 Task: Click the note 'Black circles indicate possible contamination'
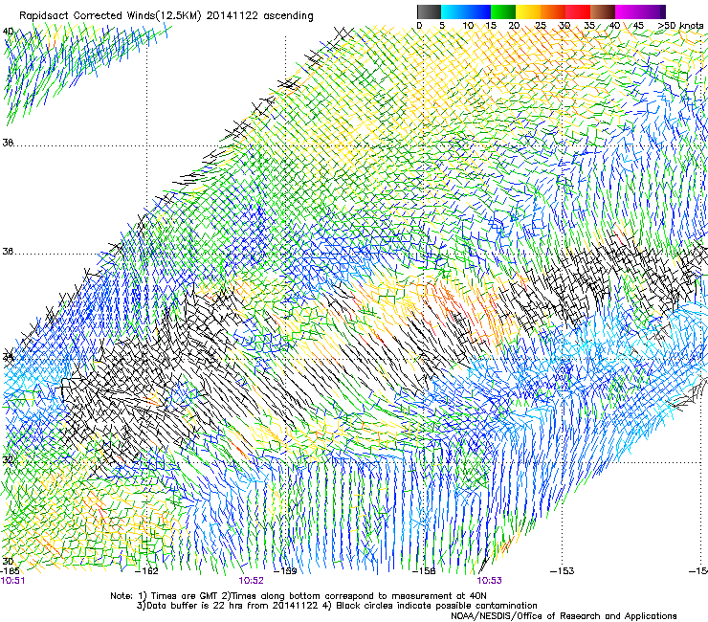pos(436,606)
